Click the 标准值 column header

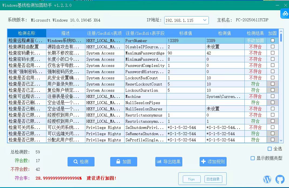tap(186, 33)
